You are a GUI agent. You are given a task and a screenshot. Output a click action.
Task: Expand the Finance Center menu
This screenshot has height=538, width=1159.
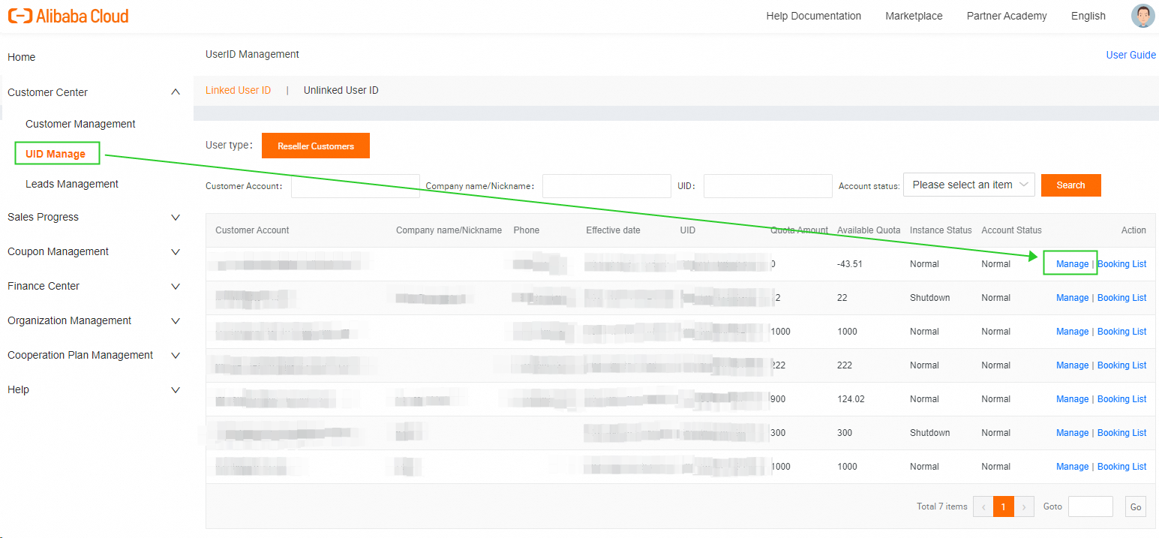pos(176,286)
